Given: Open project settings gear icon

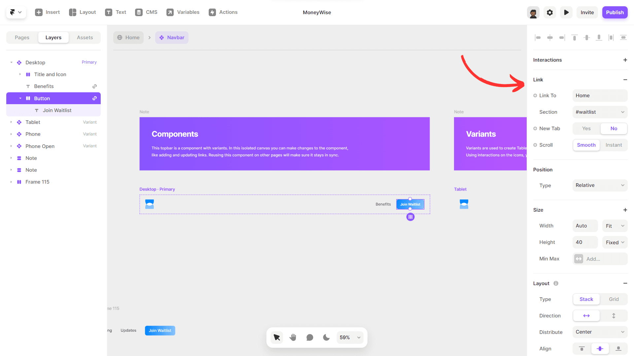Looking at the screenshot, I should click(x=550, y=13).
